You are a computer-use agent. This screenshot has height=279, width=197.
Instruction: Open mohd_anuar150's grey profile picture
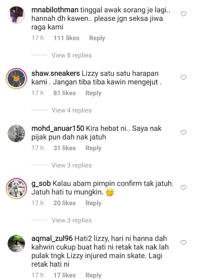[x=16, y=133]
